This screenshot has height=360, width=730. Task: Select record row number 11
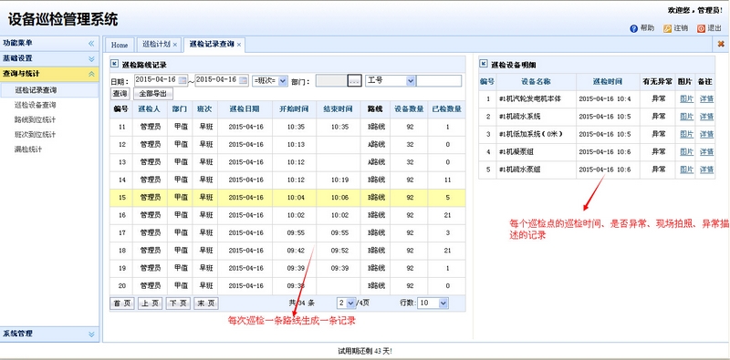[287, 127]
